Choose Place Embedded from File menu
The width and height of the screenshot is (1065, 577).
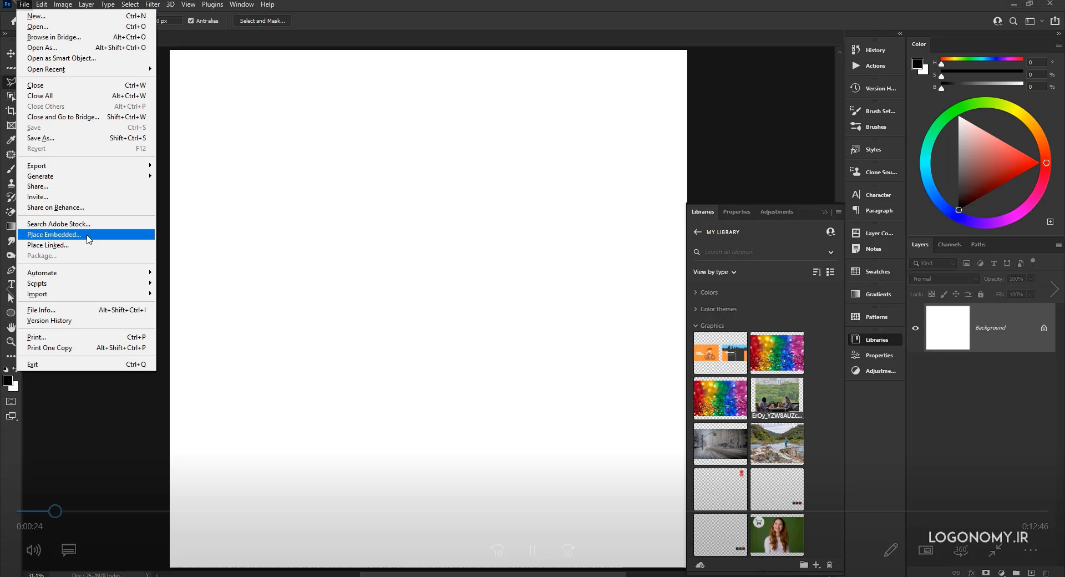[54, 235]
